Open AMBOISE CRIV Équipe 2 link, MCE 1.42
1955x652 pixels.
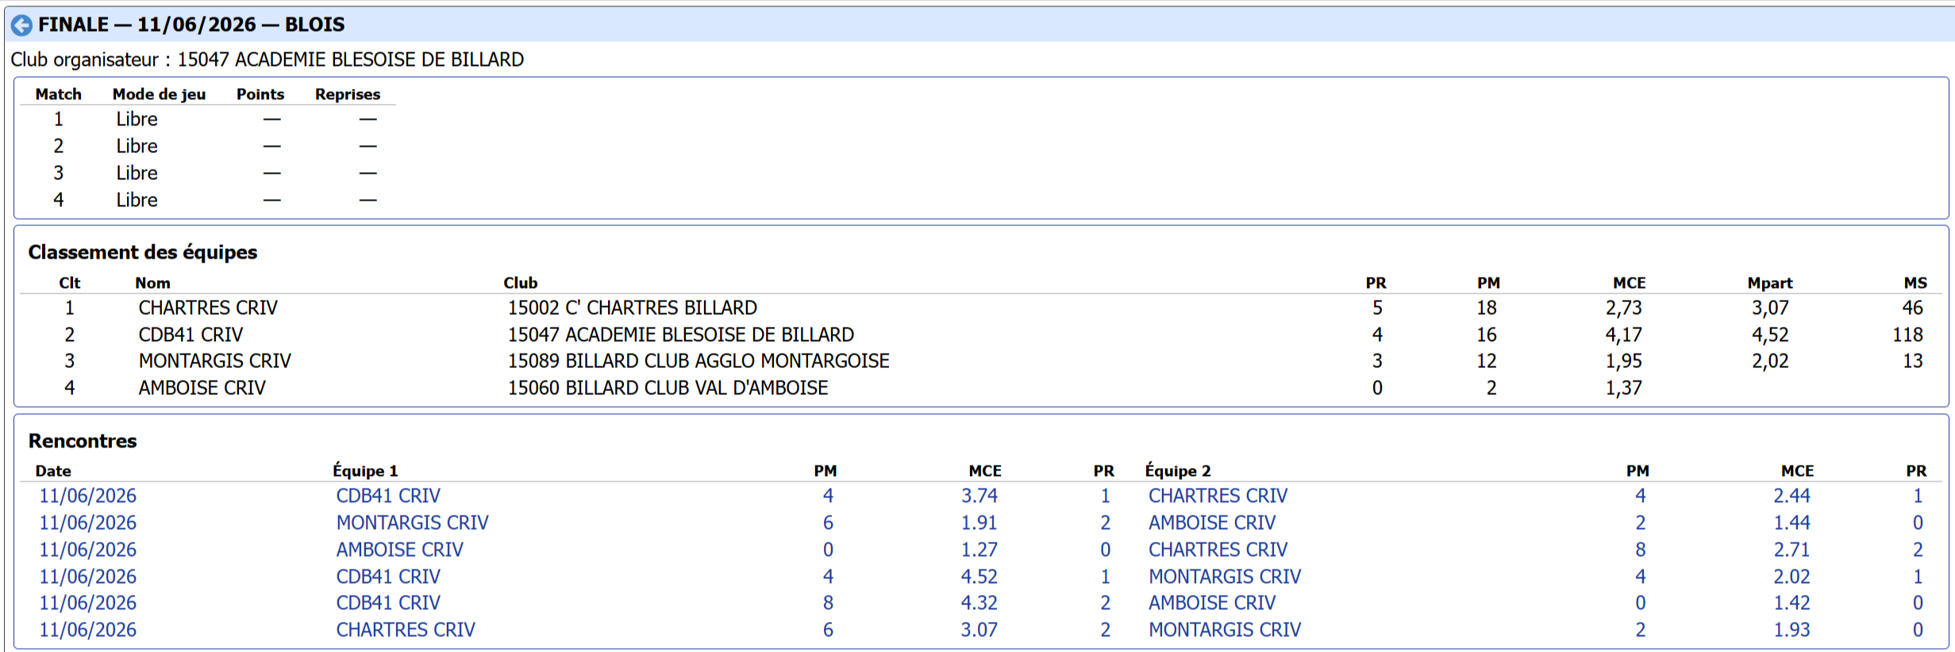tap(1212, 603)
